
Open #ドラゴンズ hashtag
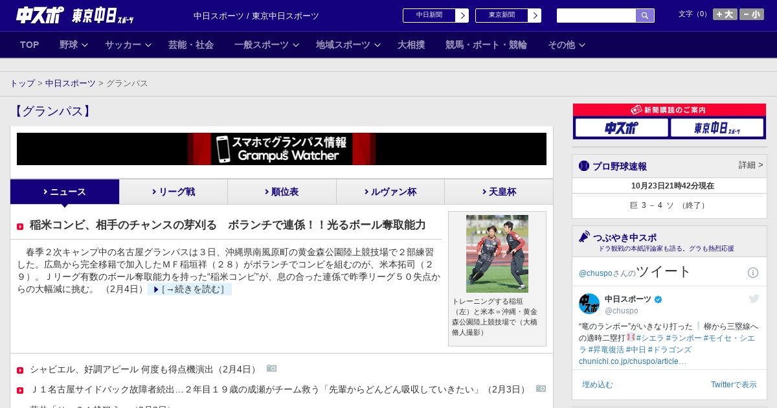pos(670,350)
